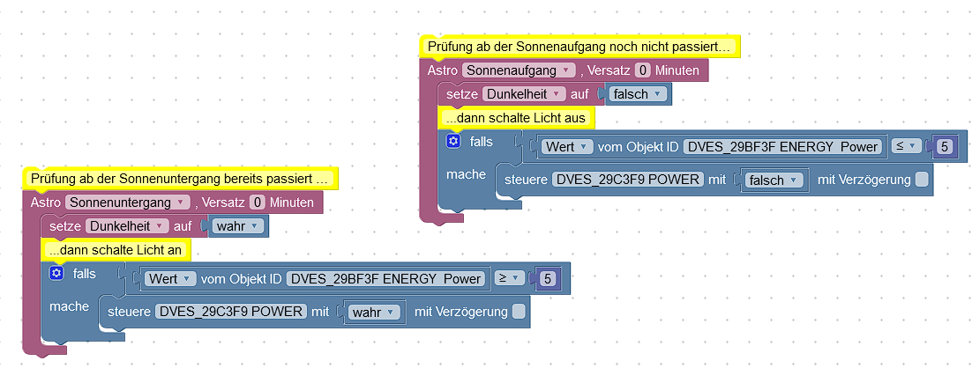This screenshot has height=368, width=972.
Task: Open the ≤ comparison operator dropdown
Action: point(906,146)
